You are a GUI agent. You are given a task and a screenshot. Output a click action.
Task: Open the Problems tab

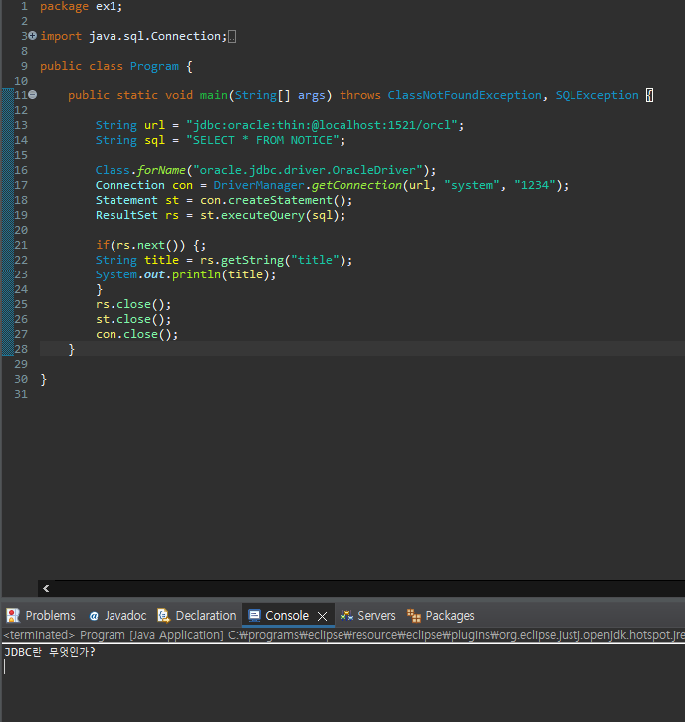coord(41,616)
